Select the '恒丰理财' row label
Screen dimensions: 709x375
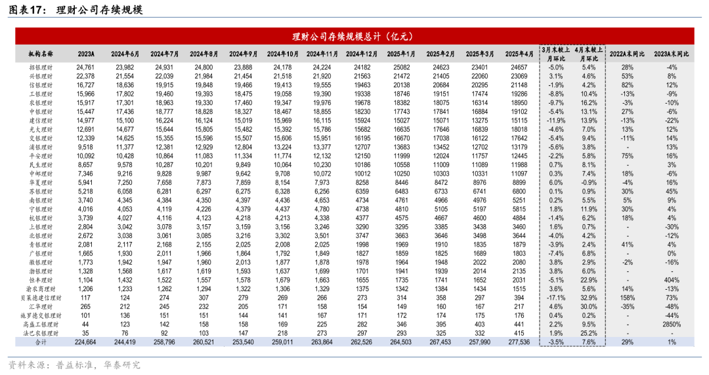41,280
